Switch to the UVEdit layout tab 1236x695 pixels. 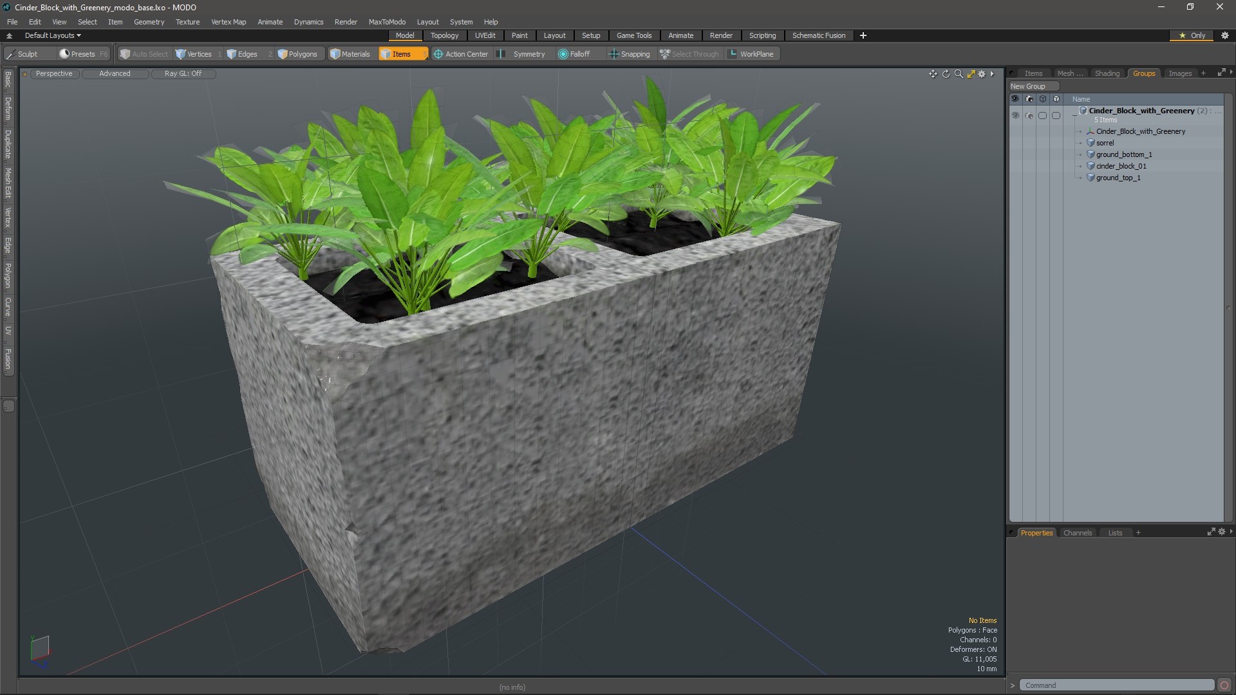point(485,35)
